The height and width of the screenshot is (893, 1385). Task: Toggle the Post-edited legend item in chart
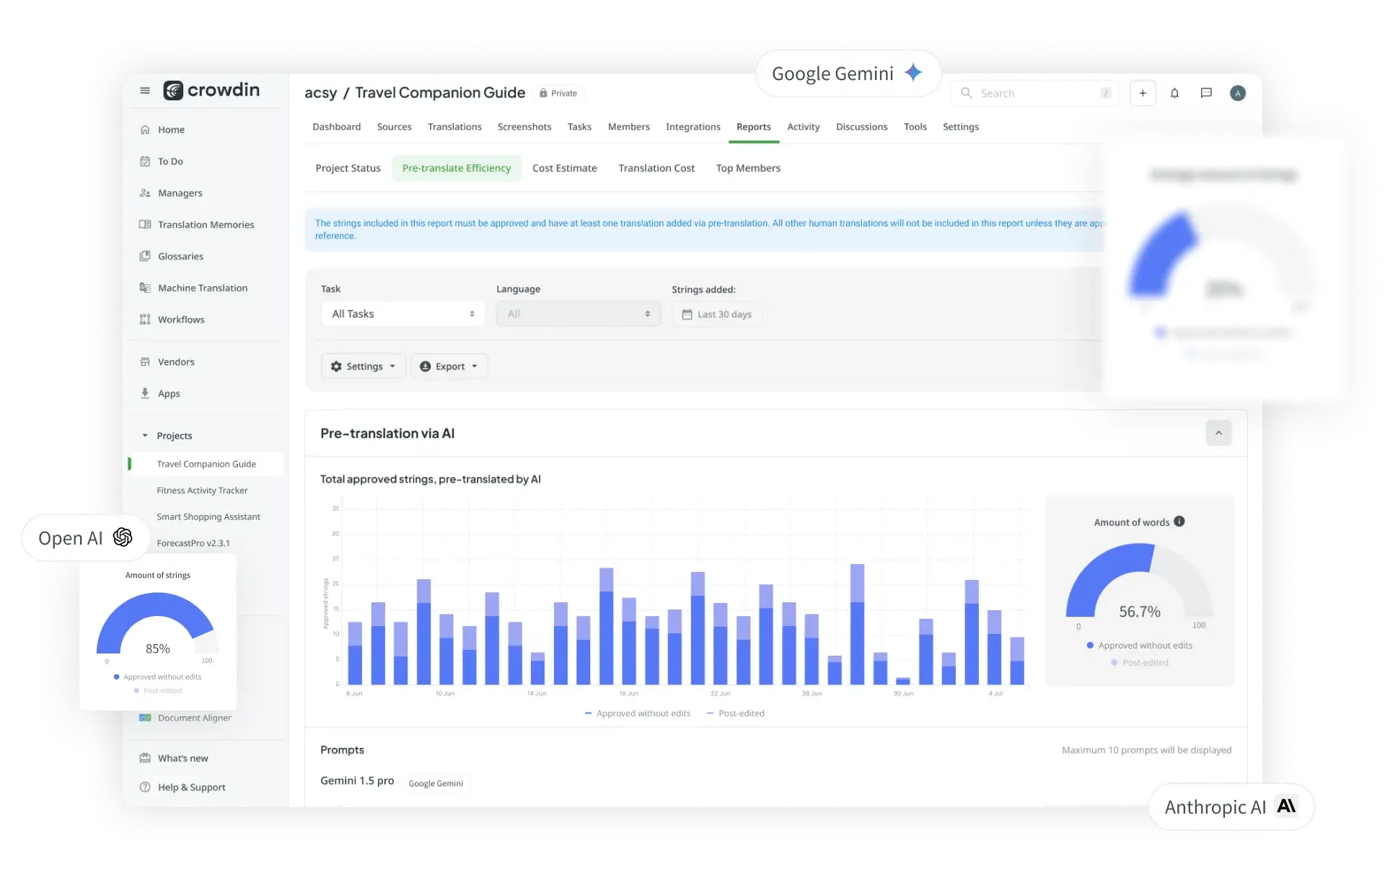tap(738, 713)
